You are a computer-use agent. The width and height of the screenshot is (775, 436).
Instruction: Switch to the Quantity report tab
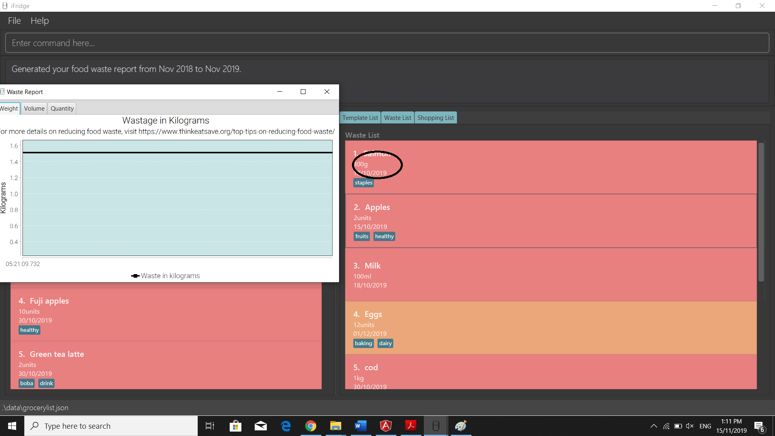(62, 109)
